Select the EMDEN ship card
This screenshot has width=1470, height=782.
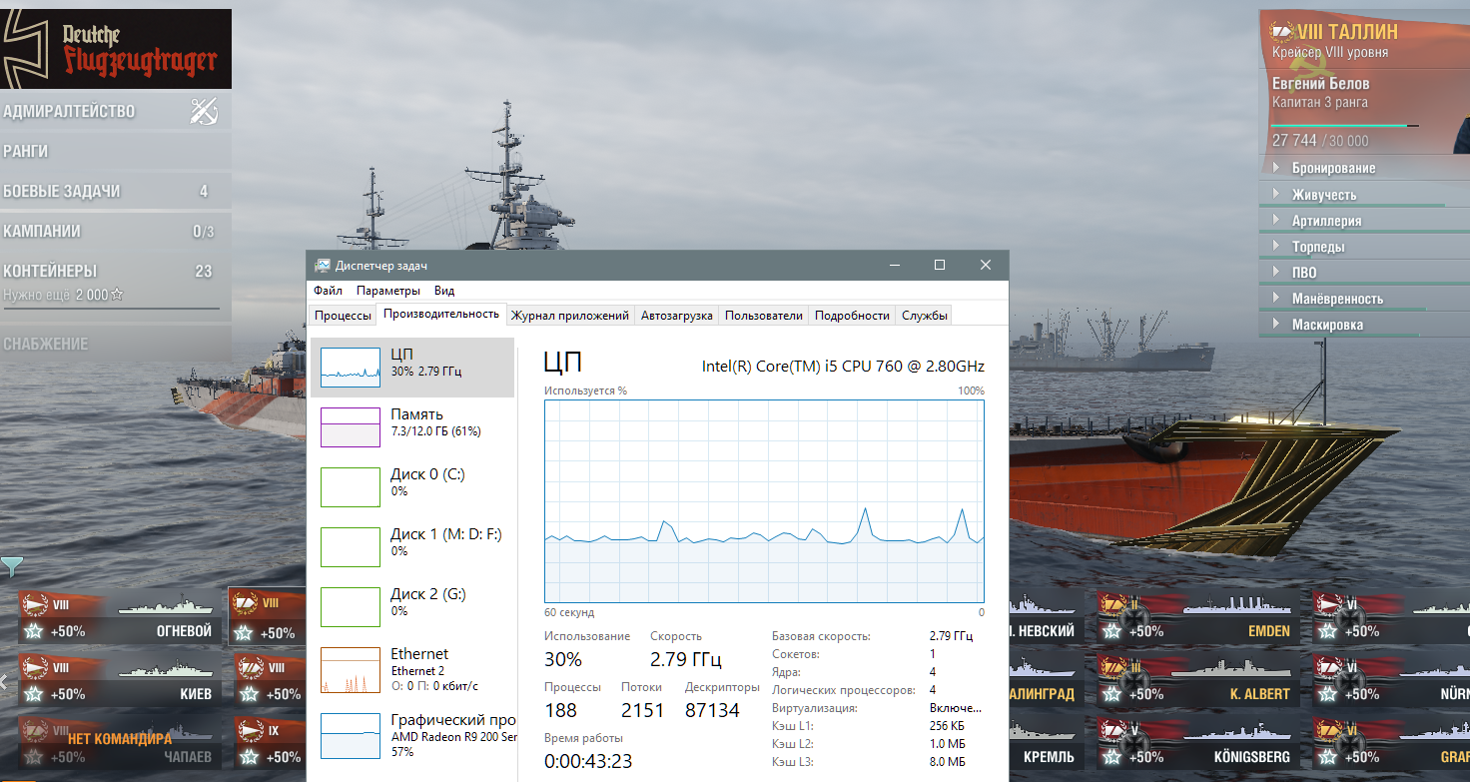1198,617
